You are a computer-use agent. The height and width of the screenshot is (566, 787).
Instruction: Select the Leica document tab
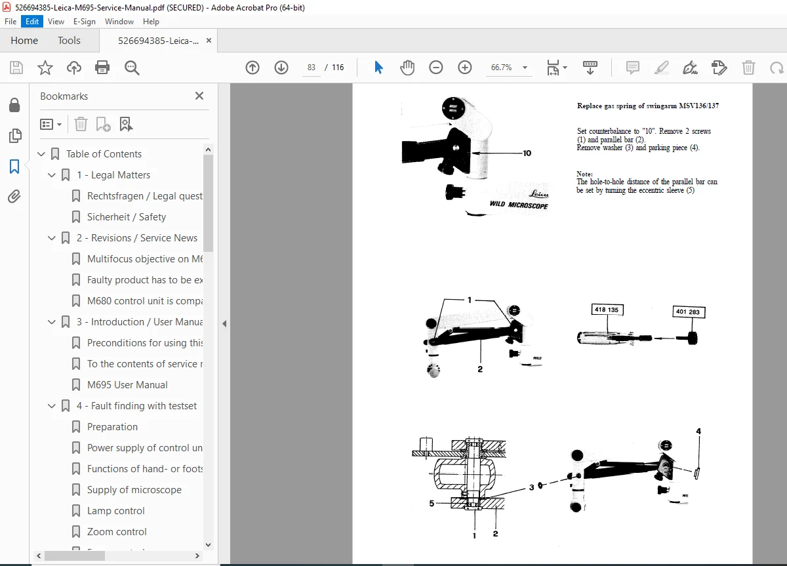pos(158,40)
